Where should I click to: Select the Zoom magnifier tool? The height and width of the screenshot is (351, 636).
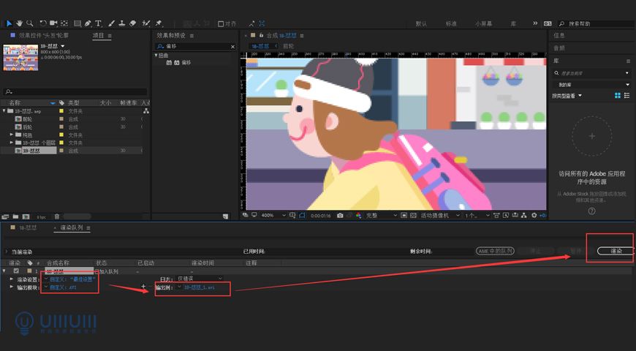pyautogui.click(x=30, y=23)
